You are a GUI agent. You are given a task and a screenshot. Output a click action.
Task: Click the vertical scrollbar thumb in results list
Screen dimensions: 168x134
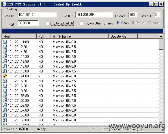click(161, 44)
